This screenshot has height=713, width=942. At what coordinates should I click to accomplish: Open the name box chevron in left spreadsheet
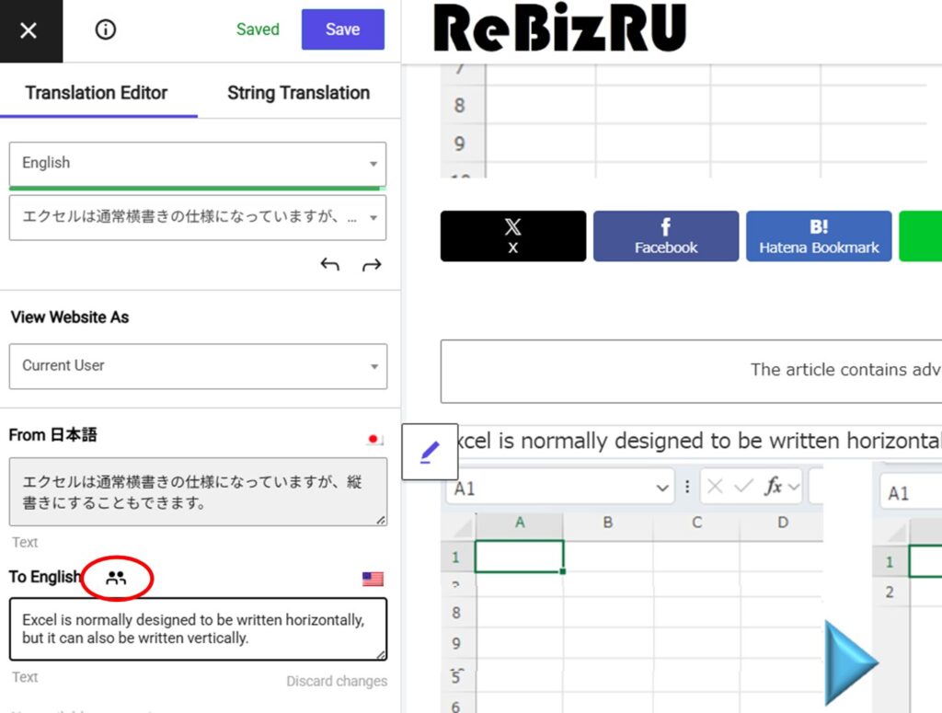[662, 488]
